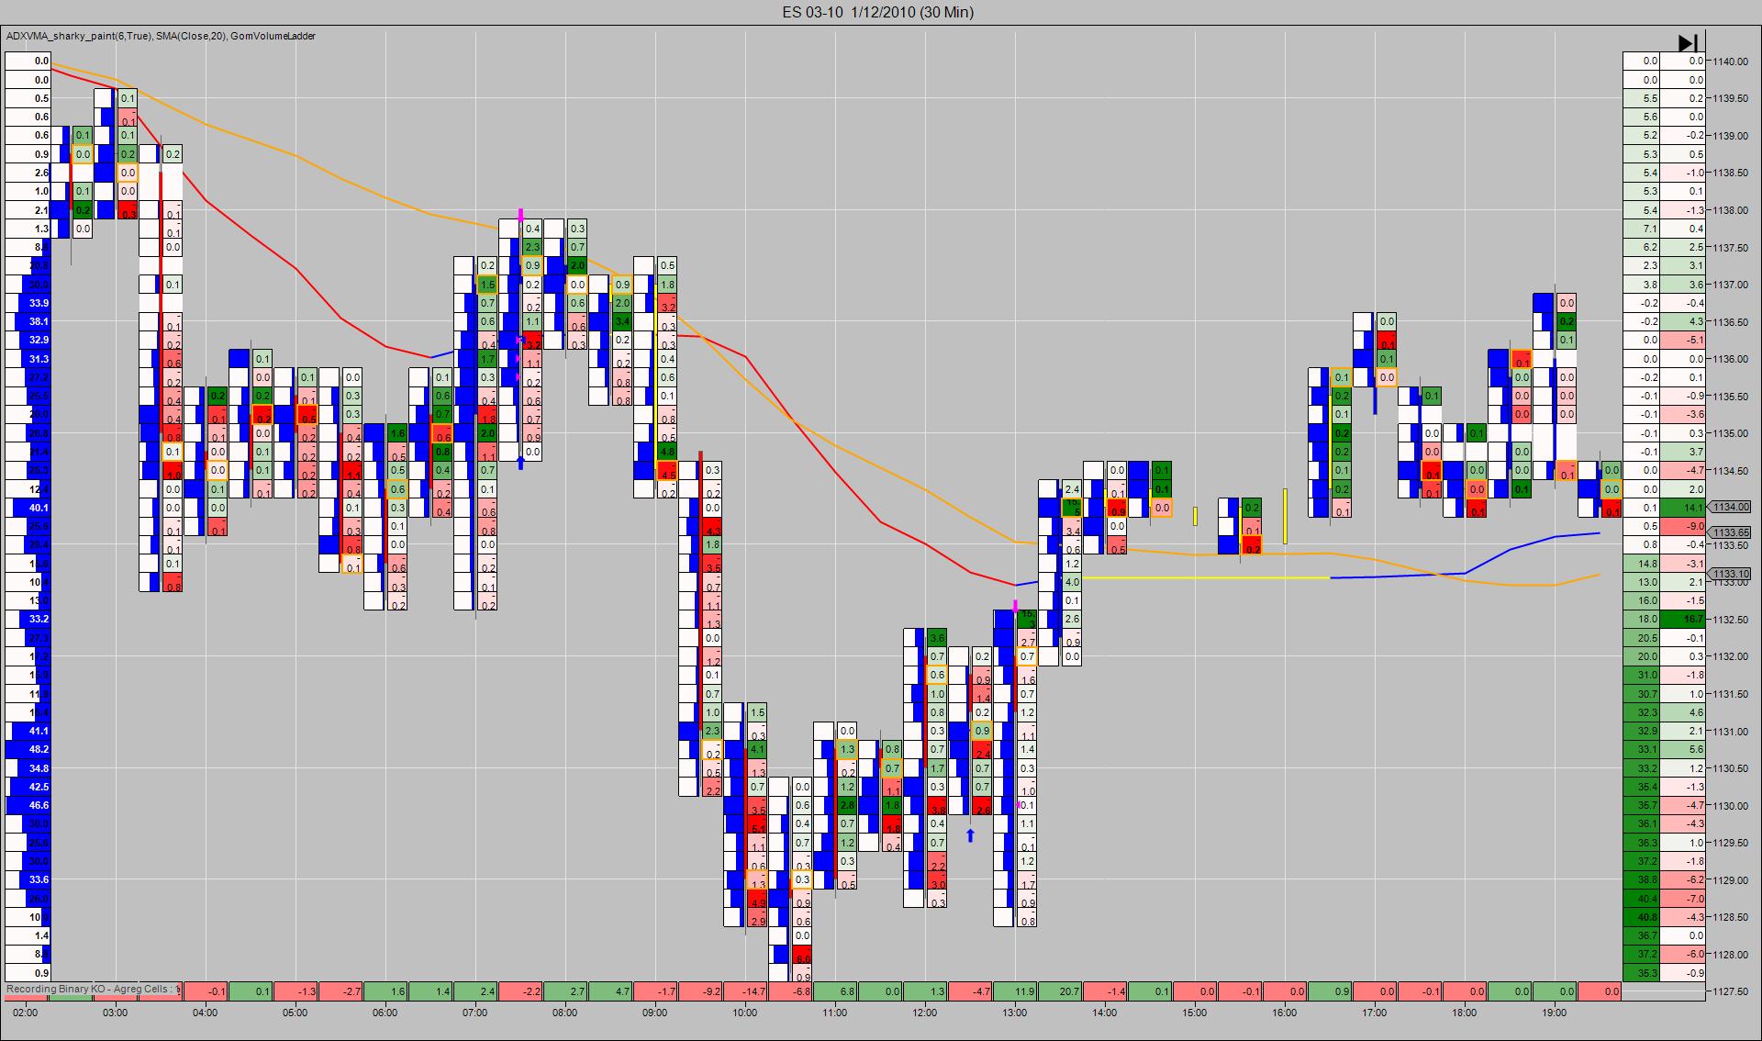Image resolution: width=1762 pixels, height=1041 pixels.
Task: Click the 7.1 cell in the right volume ladder
Action: (x=1642, y=229)
